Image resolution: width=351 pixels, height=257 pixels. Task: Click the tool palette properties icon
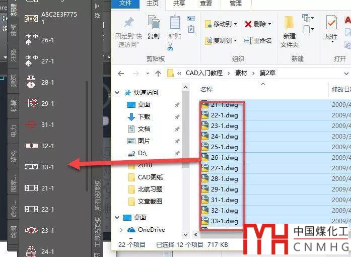tap(97, 16)
